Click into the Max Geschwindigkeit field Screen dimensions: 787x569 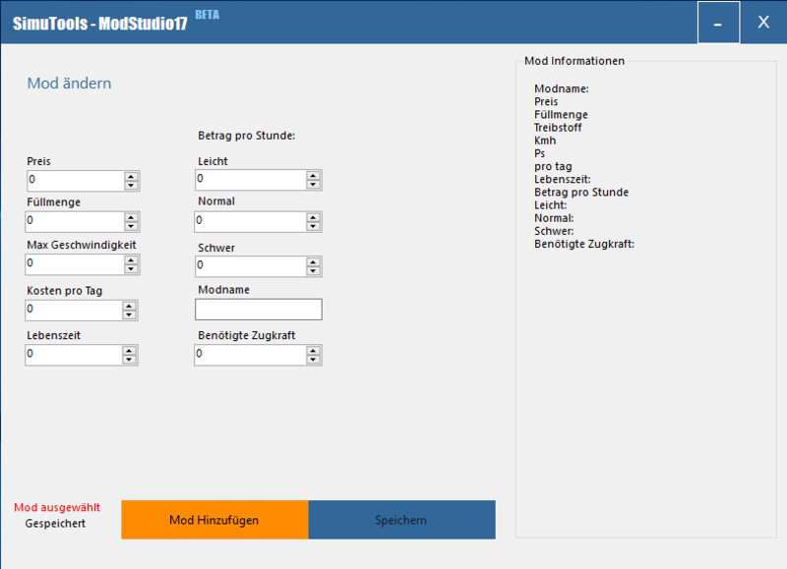tap(74, 264)
